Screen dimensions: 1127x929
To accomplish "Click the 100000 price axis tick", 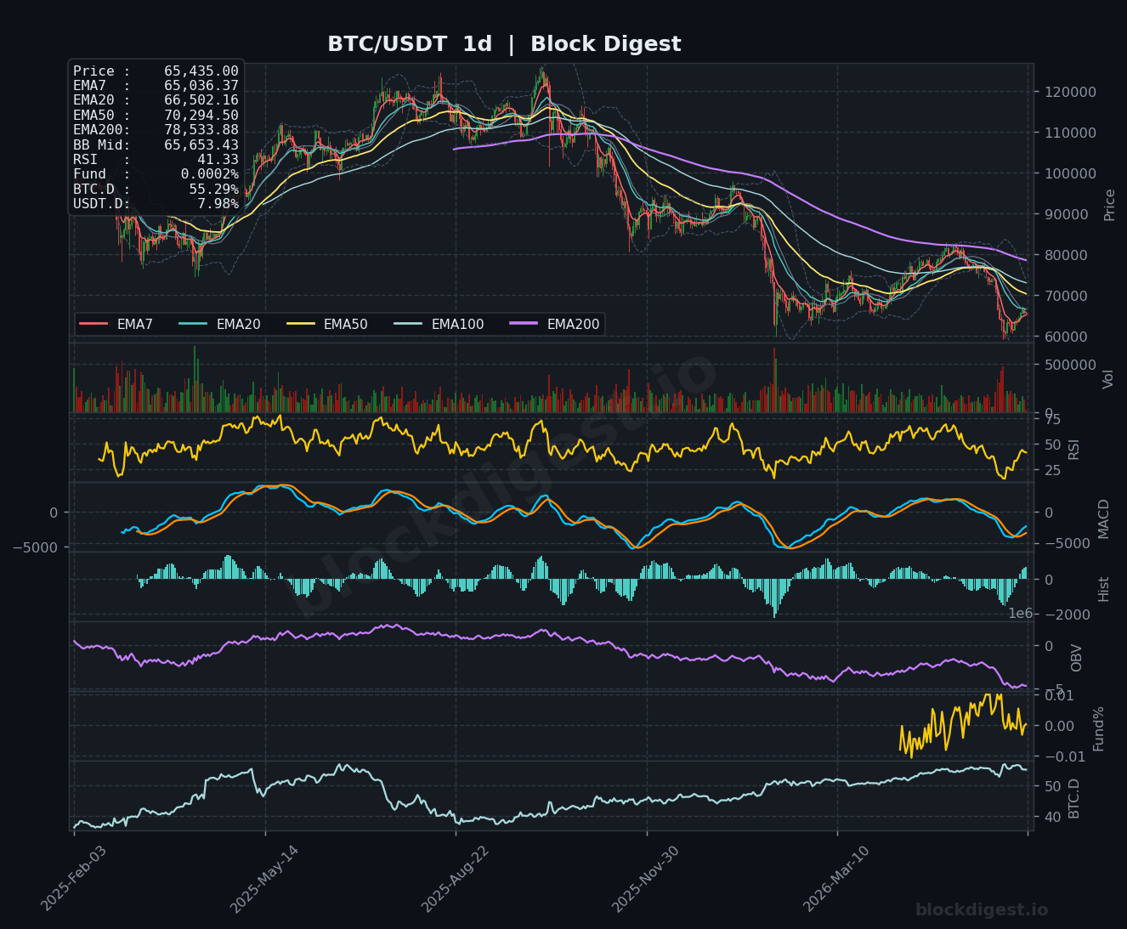I will click(x=1070, y=173).
